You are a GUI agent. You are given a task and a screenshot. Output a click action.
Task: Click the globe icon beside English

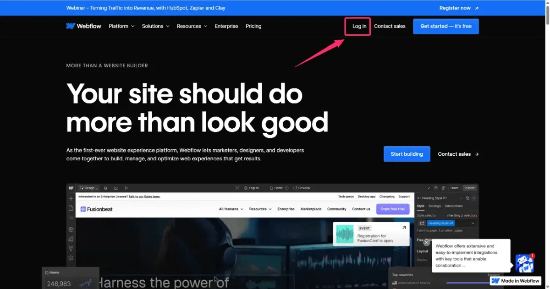(x=246, y=188)
